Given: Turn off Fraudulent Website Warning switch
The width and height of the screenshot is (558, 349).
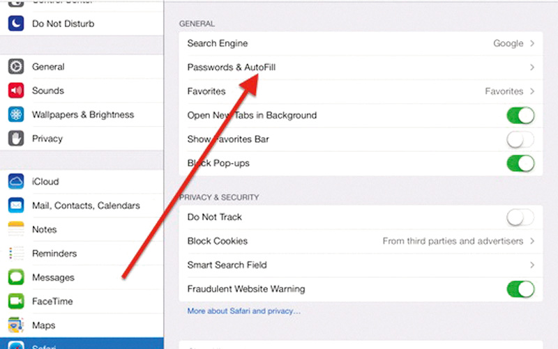Looking at the screenshot, I should [x=520, y=289].
